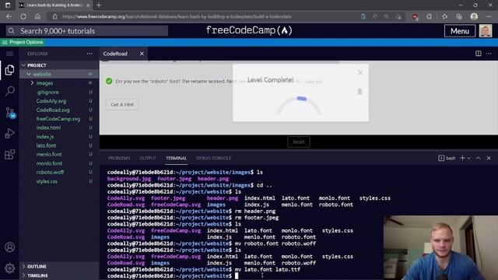
Task: Collapse the PROJECT section
Action: click(23, 65)
